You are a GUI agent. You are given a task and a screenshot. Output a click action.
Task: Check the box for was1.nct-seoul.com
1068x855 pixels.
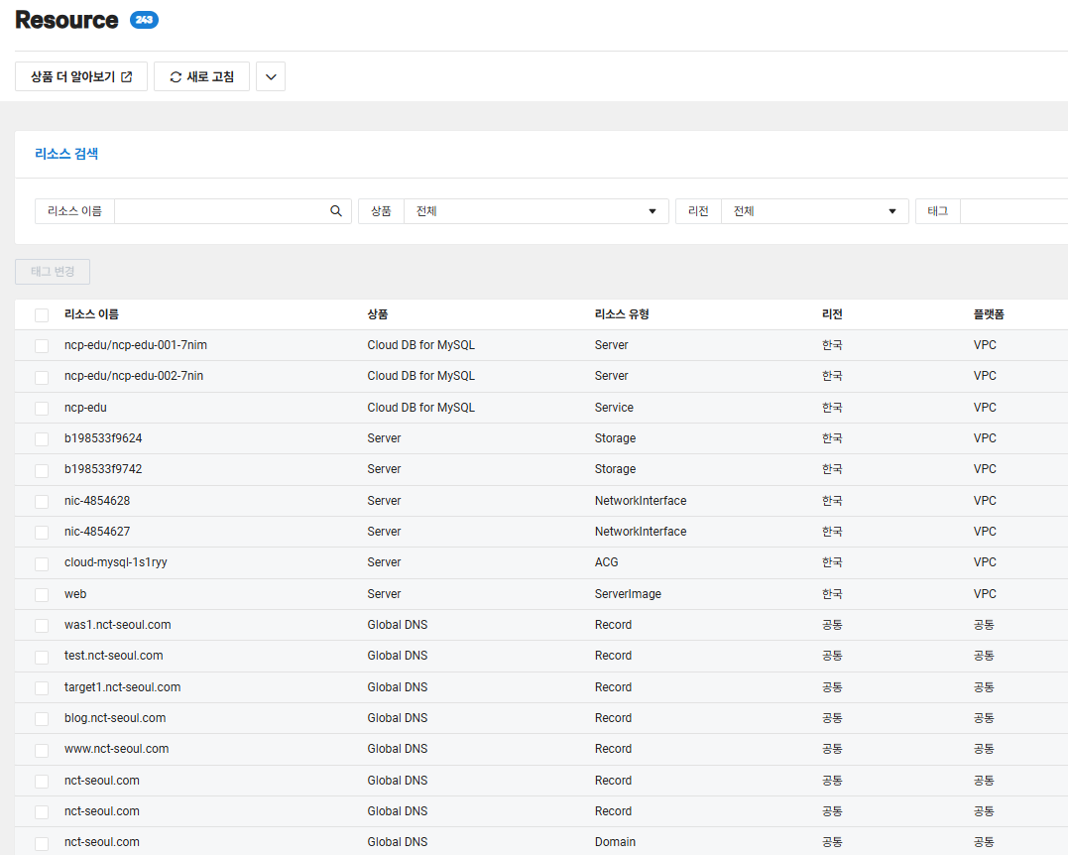(42, 626)
